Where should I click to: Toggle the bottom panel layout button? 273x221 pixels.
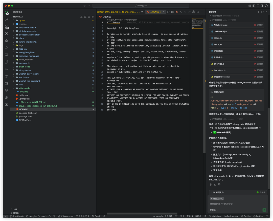tap(258, 6)
